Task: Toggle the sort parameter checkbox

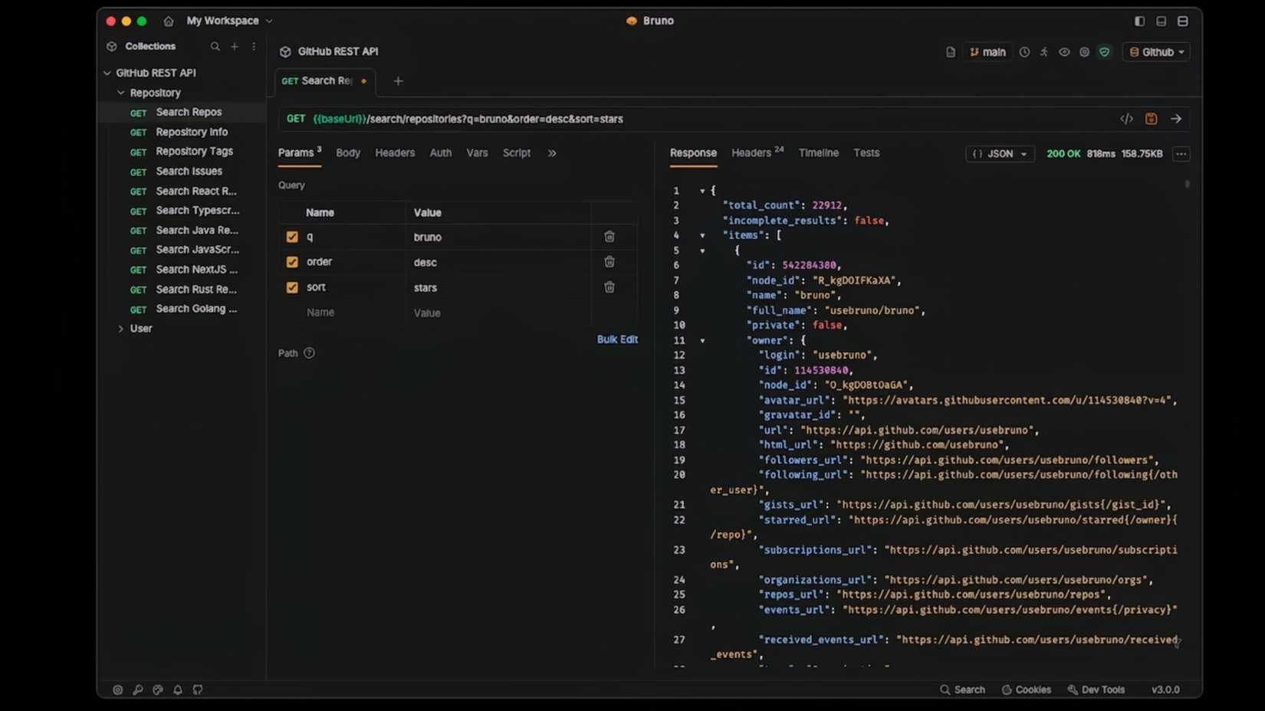Action: (292, 287)
